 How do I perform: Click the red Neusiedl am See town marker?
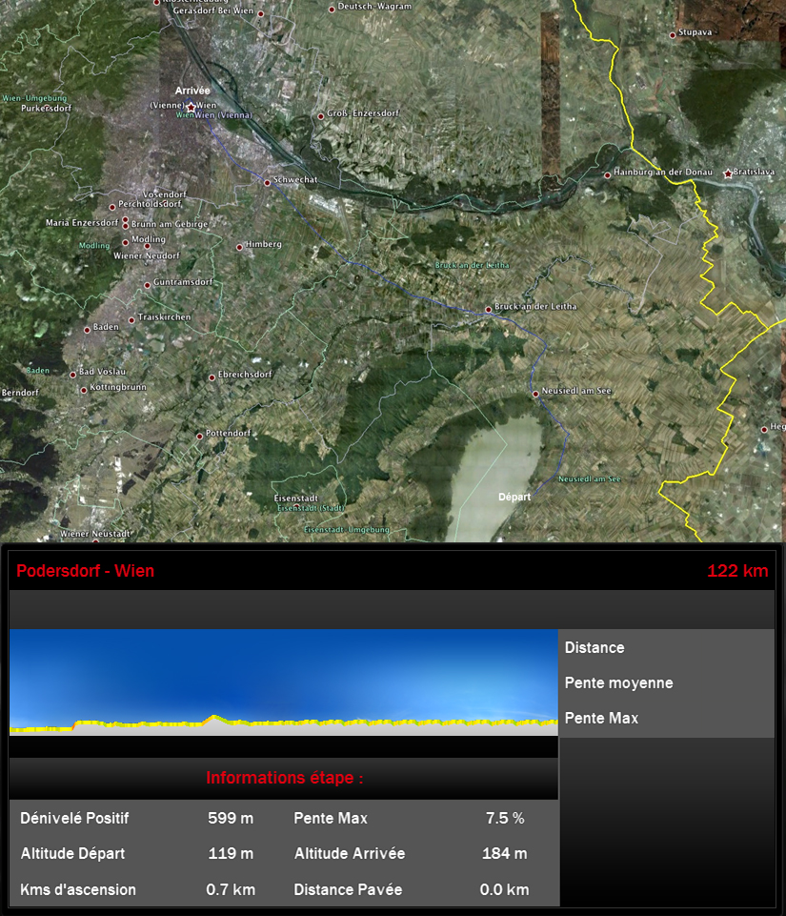click(535, 394)
